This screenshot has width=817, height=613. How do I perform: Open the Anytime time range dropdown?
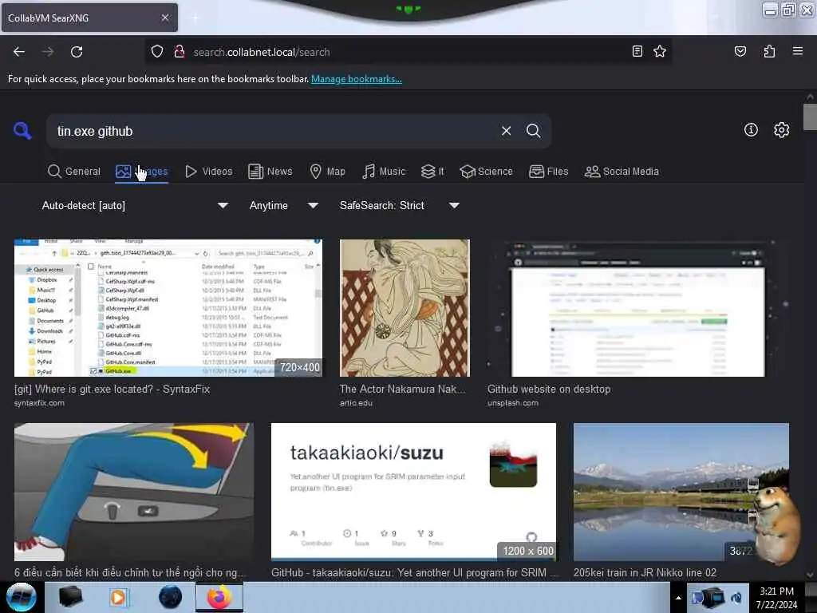click(x=283, y=205)
